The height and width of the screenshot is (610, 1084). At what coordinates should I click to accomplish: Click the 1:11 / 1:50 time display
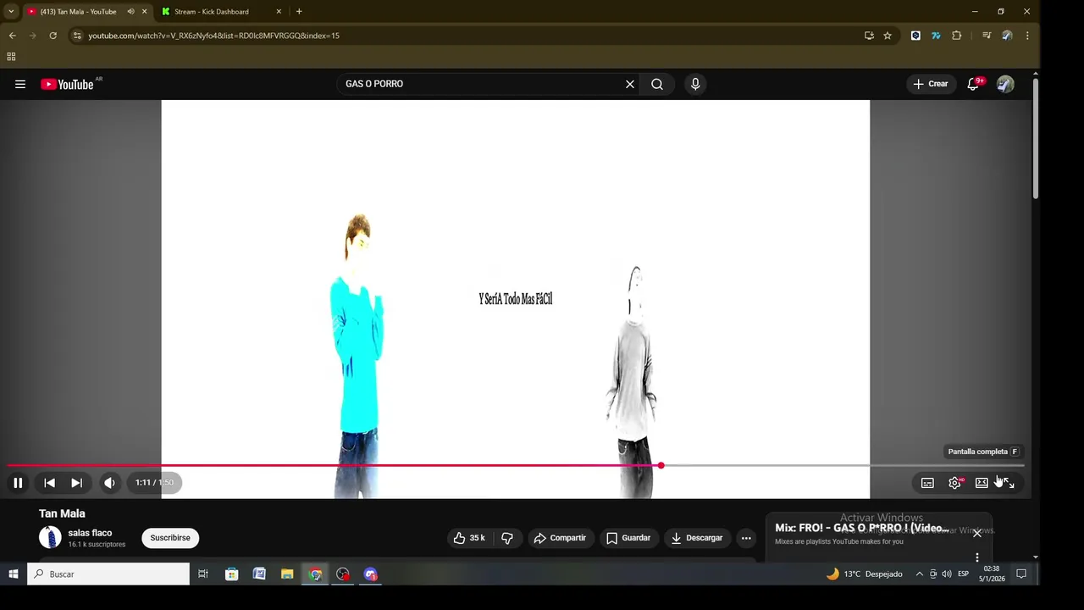coord(154,483)
